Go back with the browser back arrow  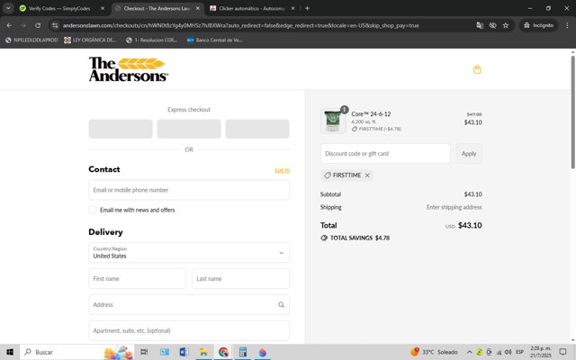point(9,25)
